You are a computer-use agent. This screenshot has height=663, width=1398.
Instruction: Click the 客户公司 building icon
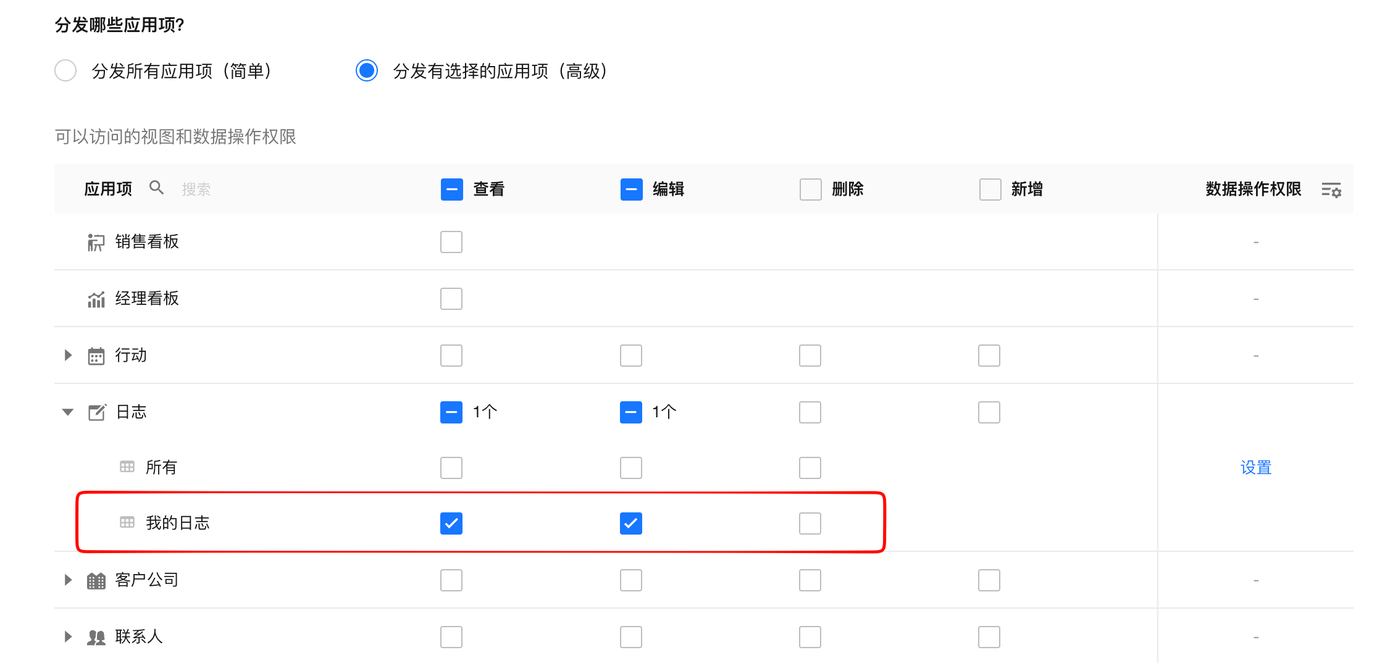[96, 581]
